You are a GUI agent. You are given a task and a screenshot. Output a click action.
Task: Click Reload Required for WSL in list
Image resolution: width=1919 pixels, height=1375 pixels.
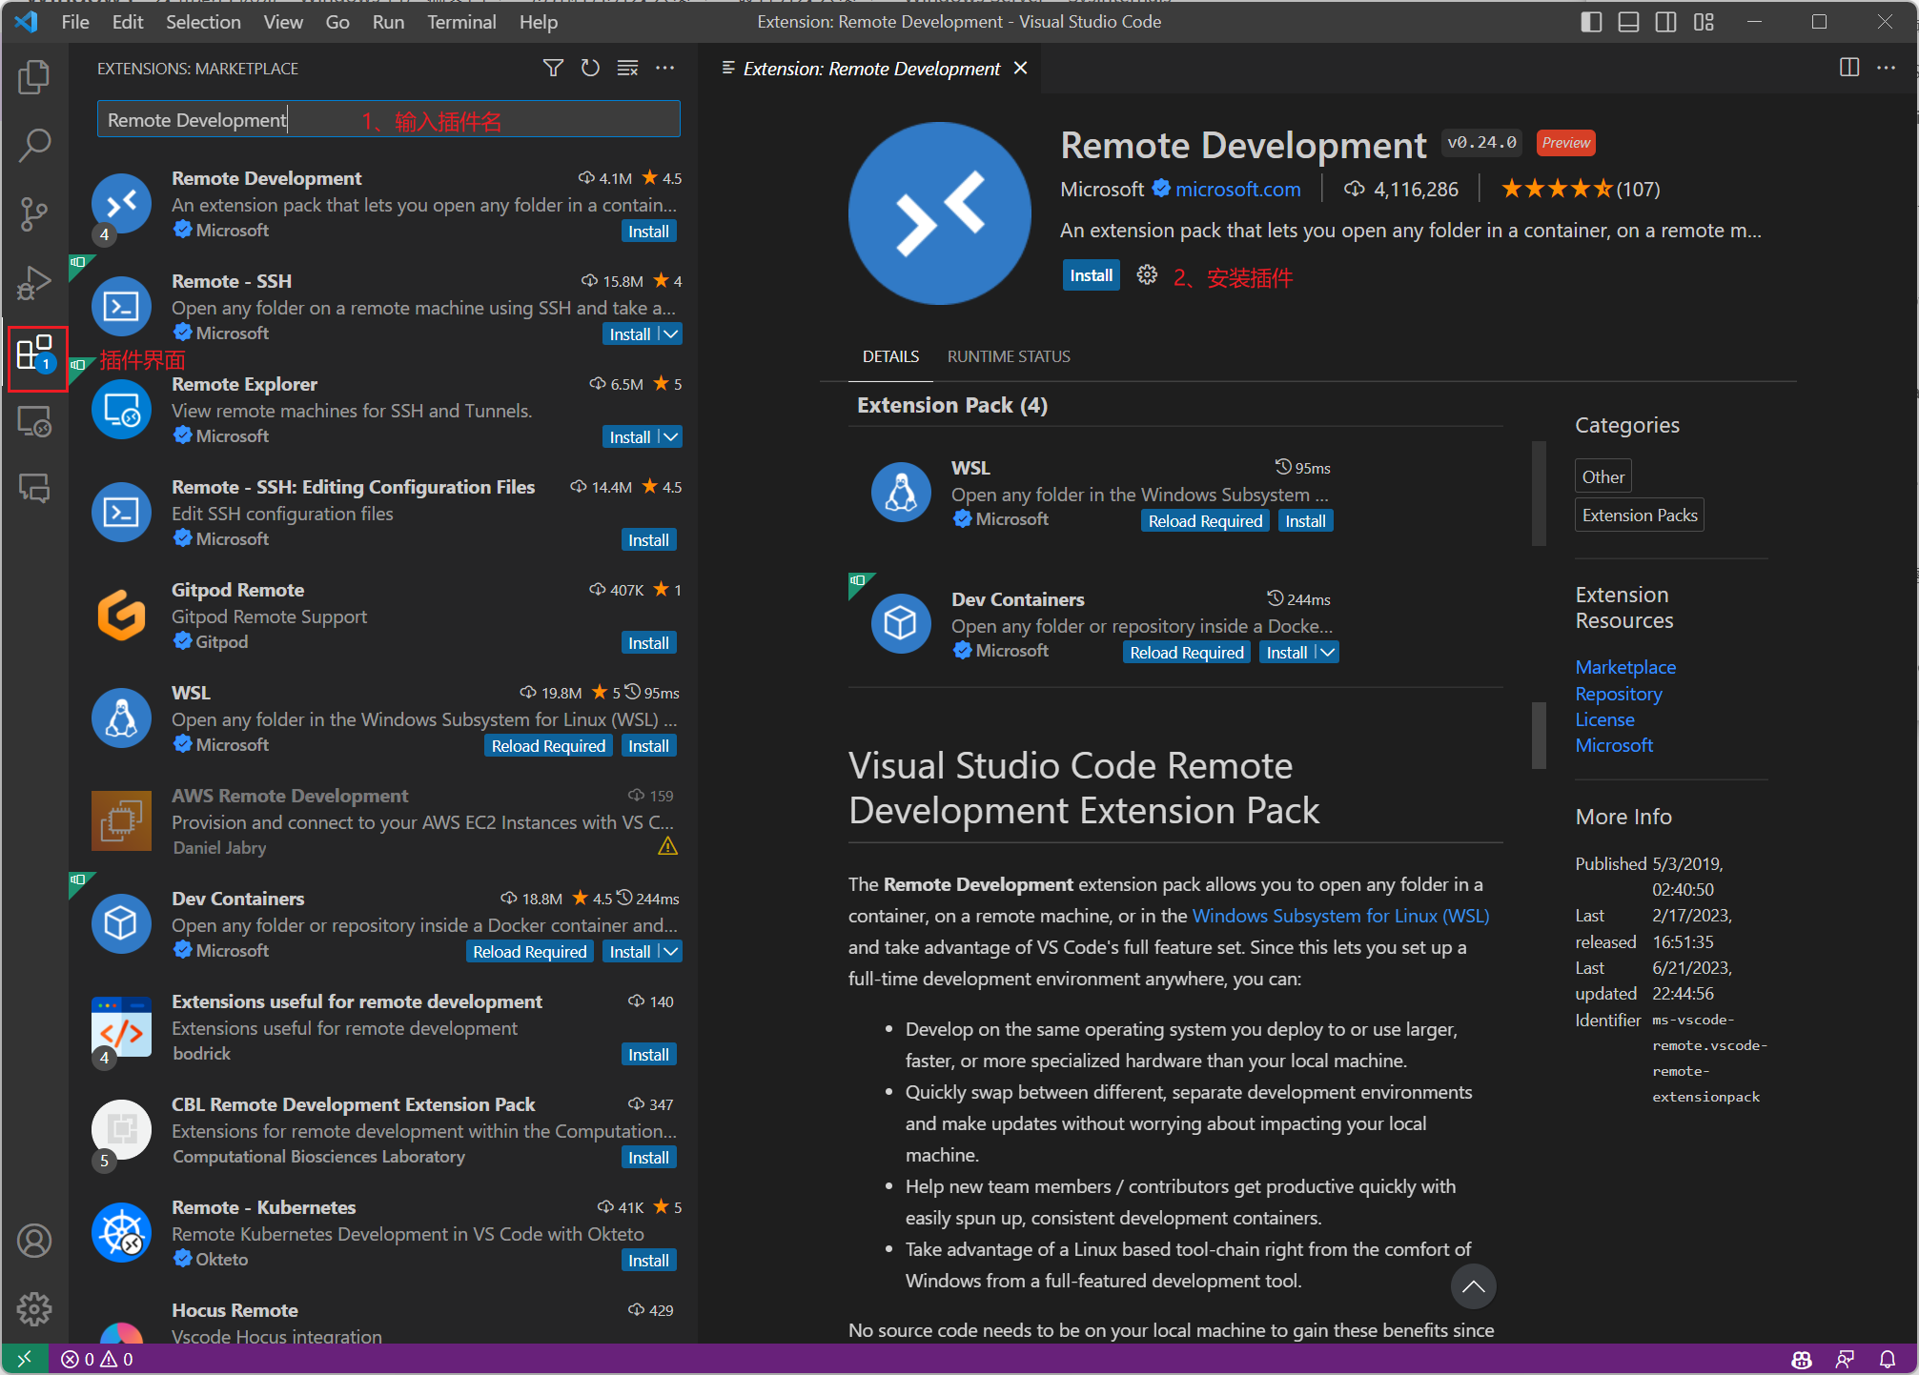pyautogui.click(x=548, y=745)
